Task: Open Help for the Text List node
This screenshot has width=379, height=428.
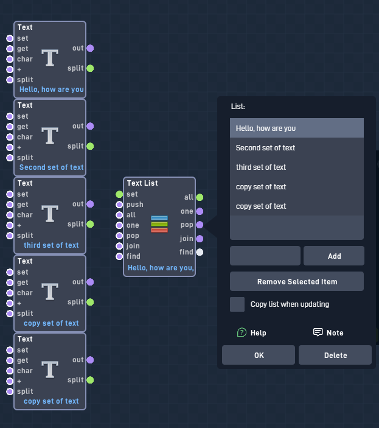Action: tap(252, 333)
